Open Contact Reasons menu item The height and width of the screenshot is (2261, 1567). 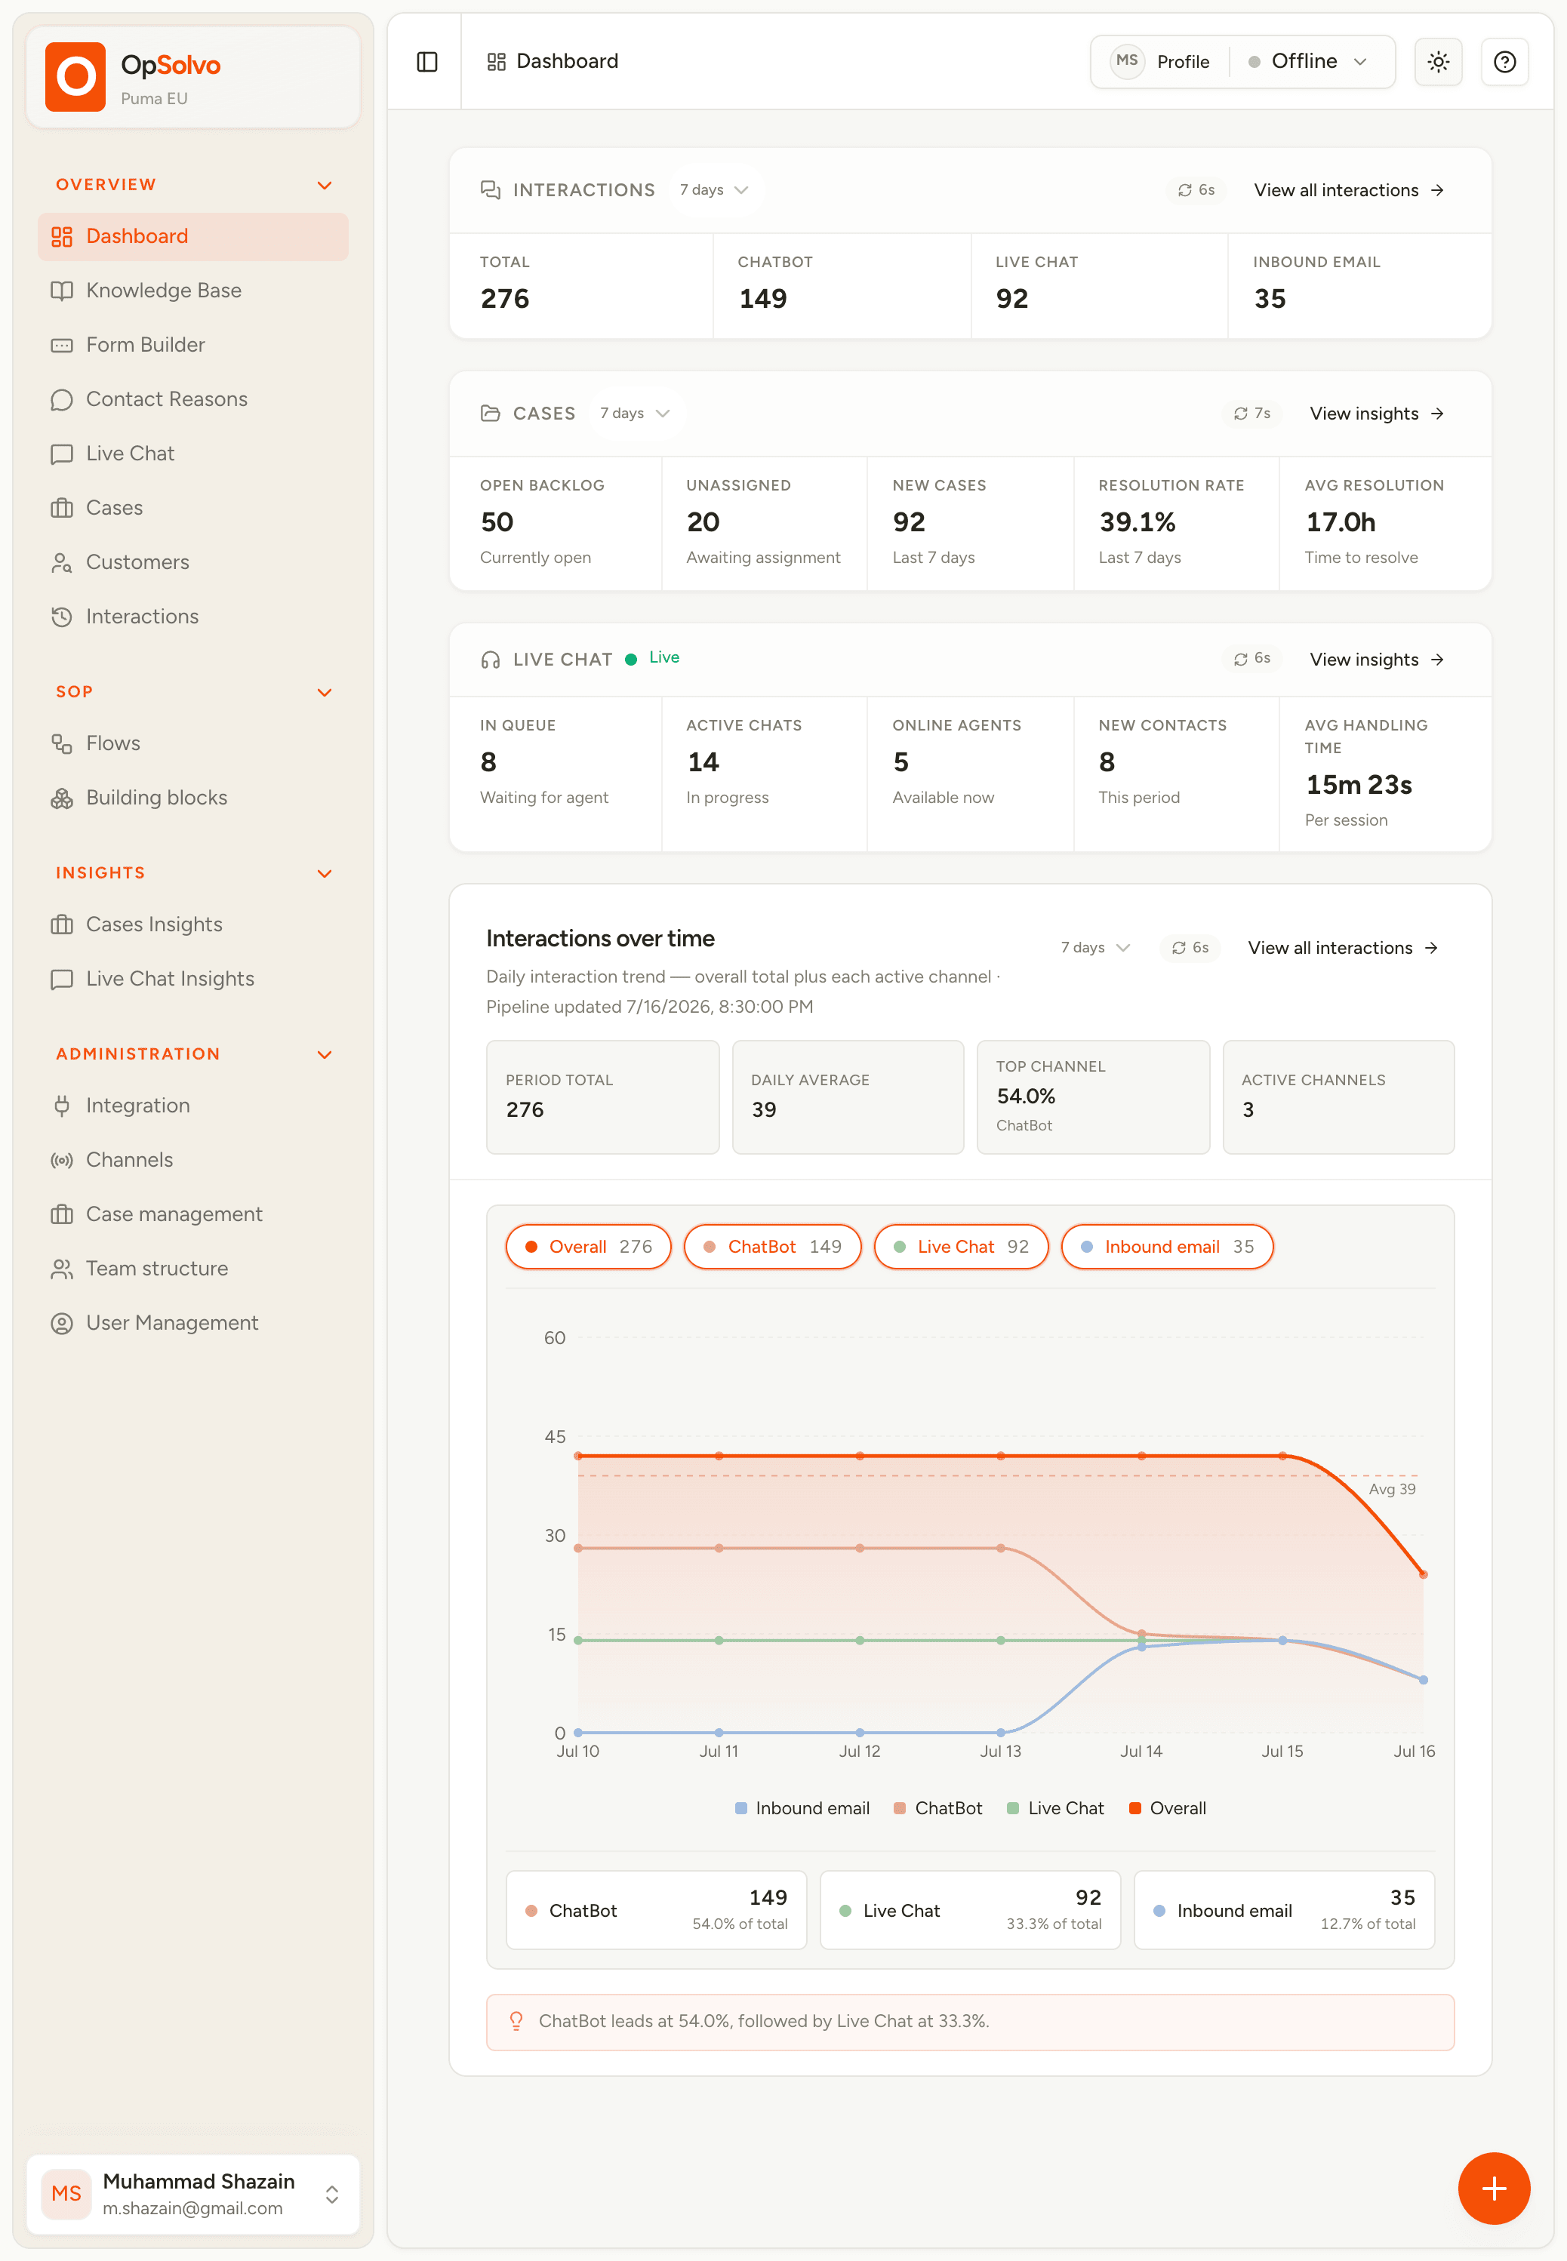193,399
